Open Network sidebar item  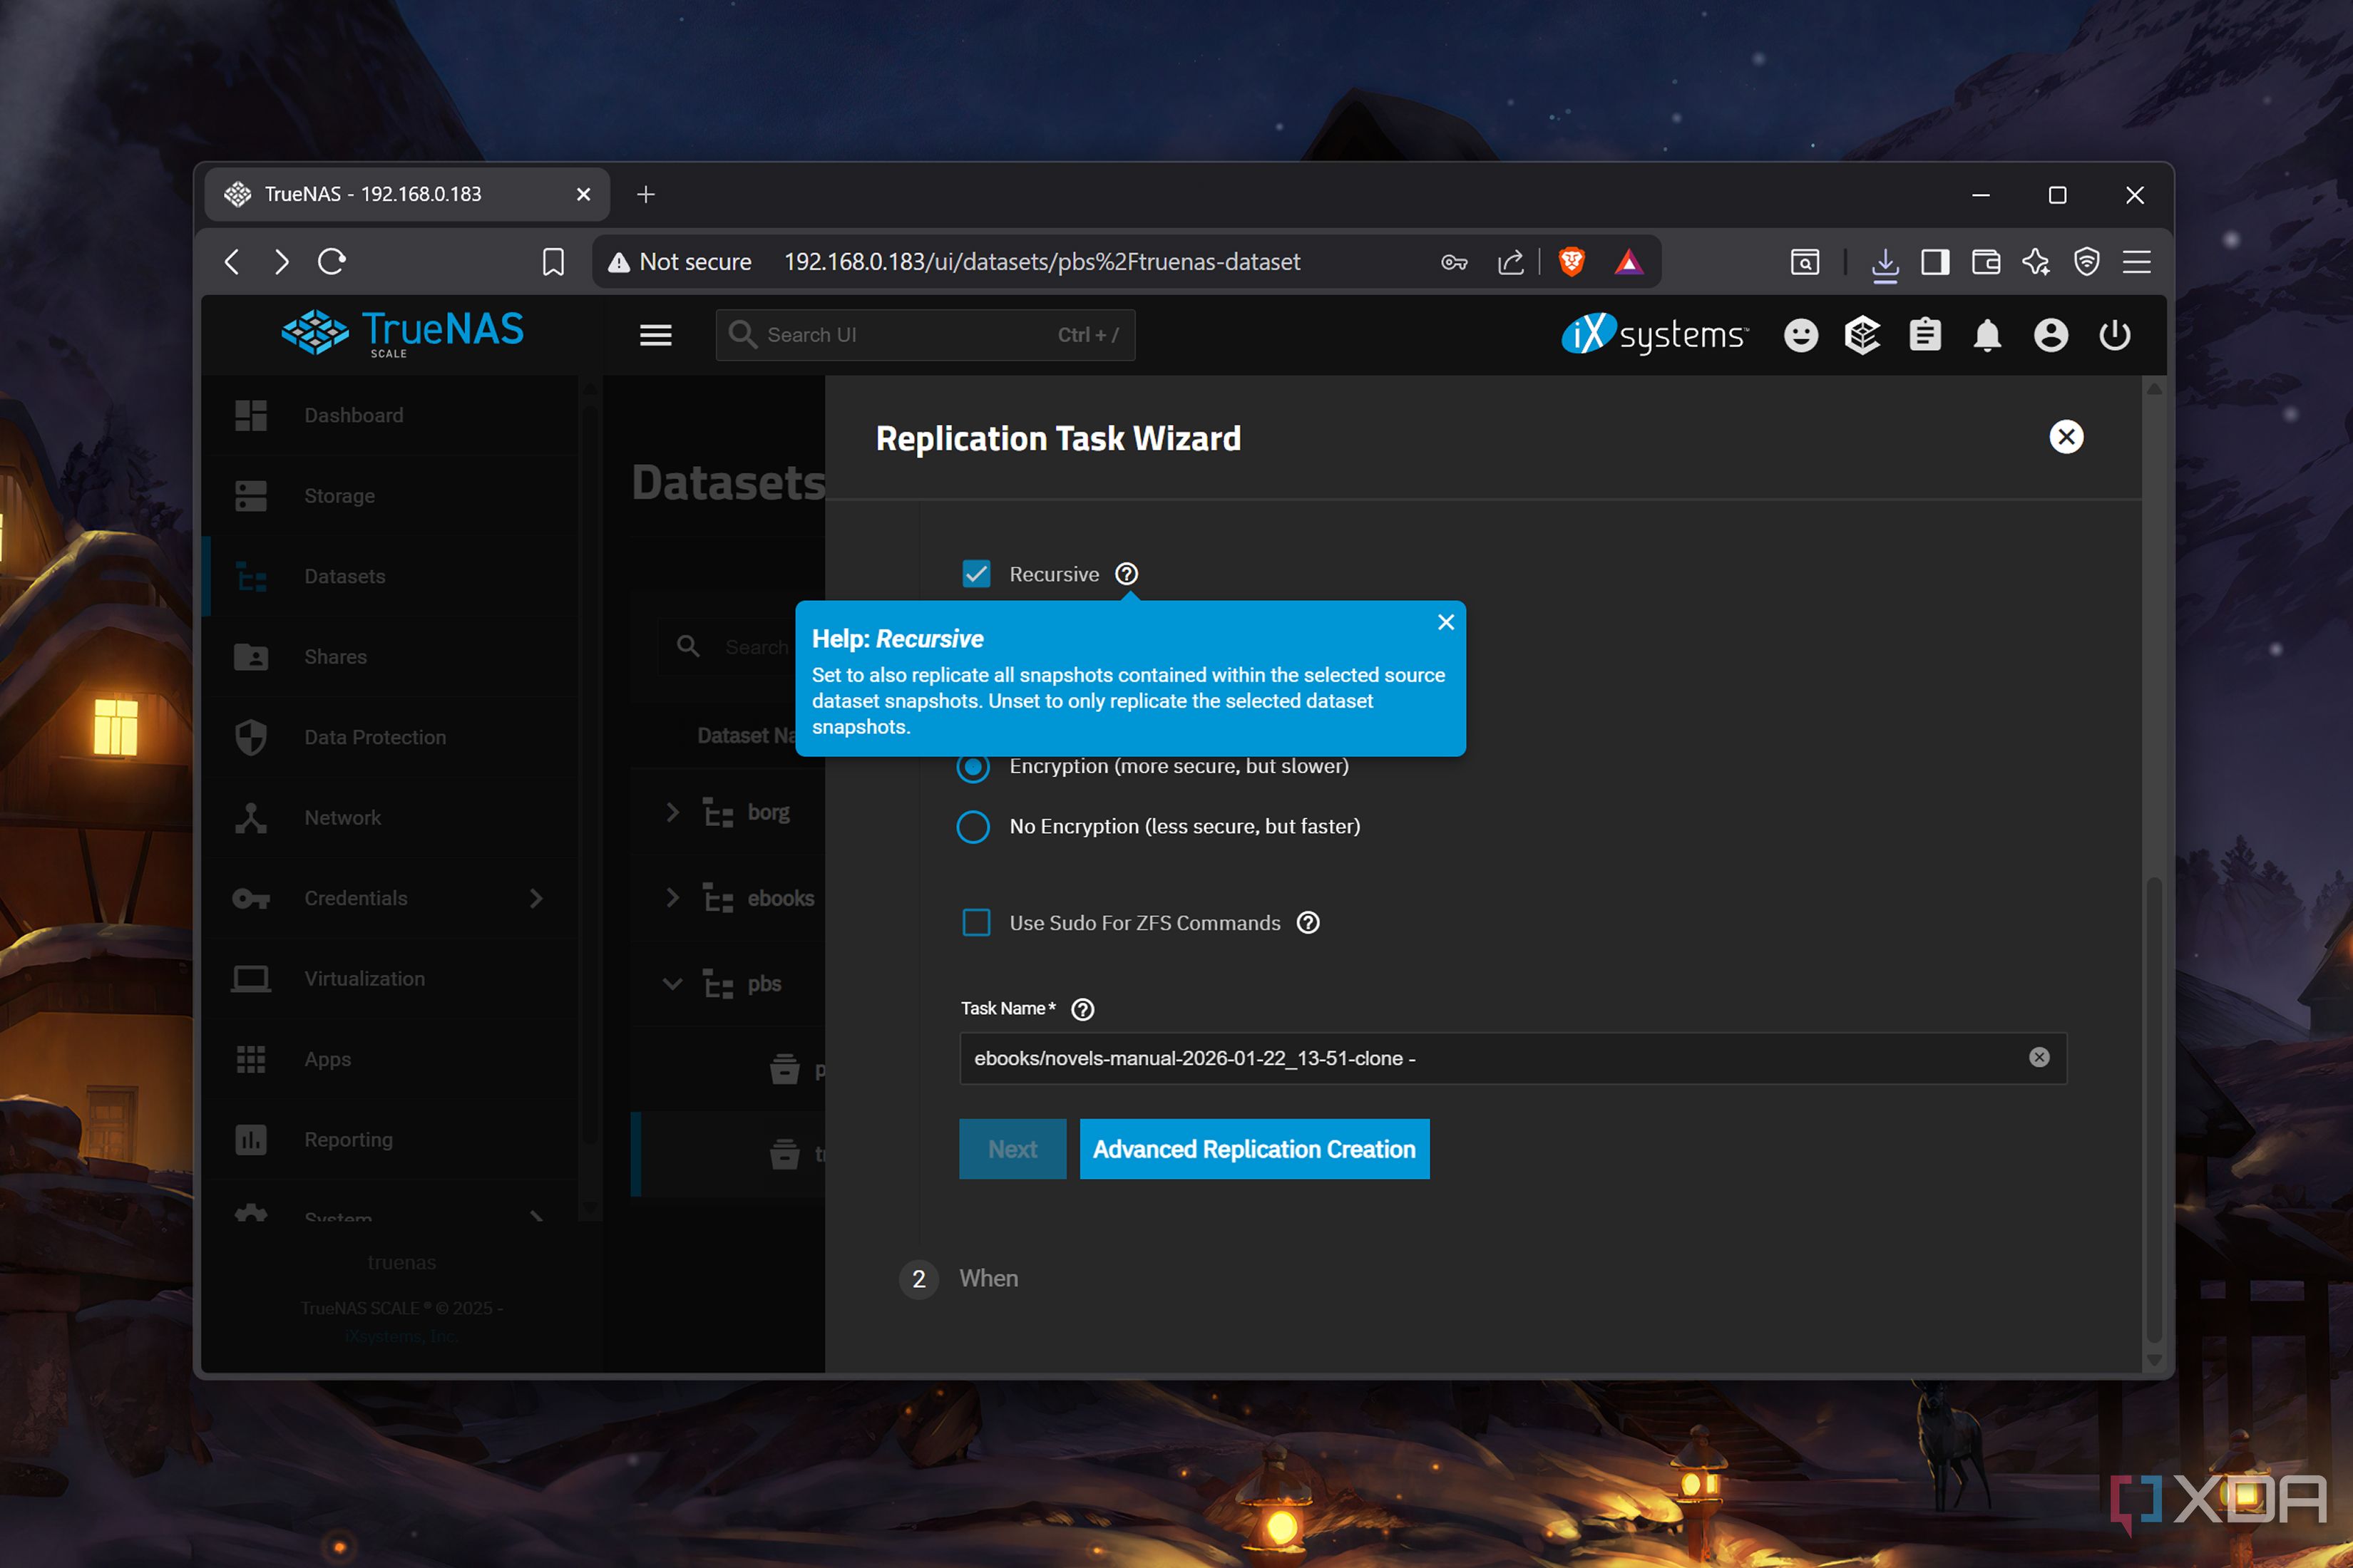pos(390,818)
